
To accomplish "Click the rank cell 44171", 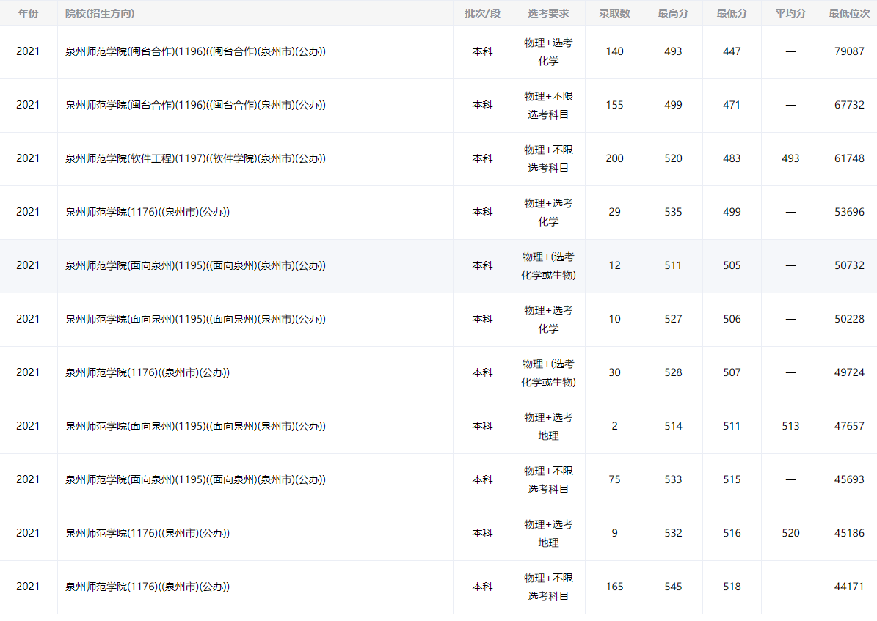I will [849, 587].
